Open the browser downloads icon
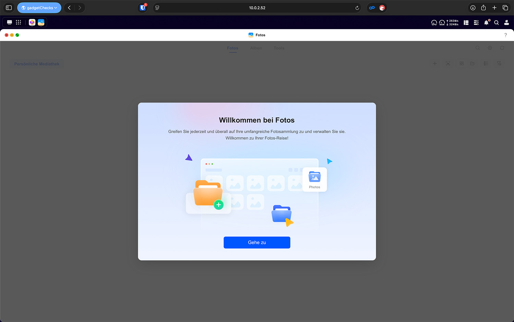 pos(473,8)
